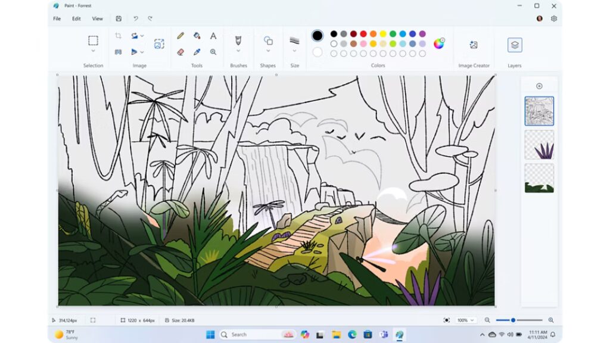Open the File menu
Image resolution: width=610 pixels, height=343 pixels.
(57, 18)
